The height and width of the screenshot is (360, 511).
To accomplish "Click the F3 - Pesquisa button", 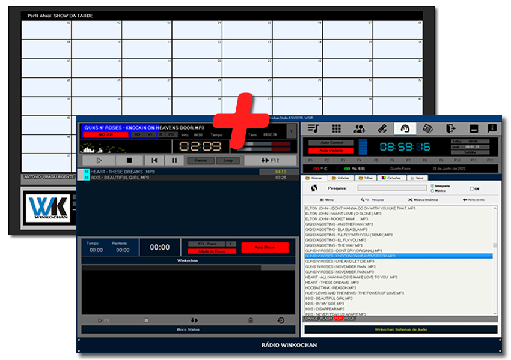I will pos(373,200).
